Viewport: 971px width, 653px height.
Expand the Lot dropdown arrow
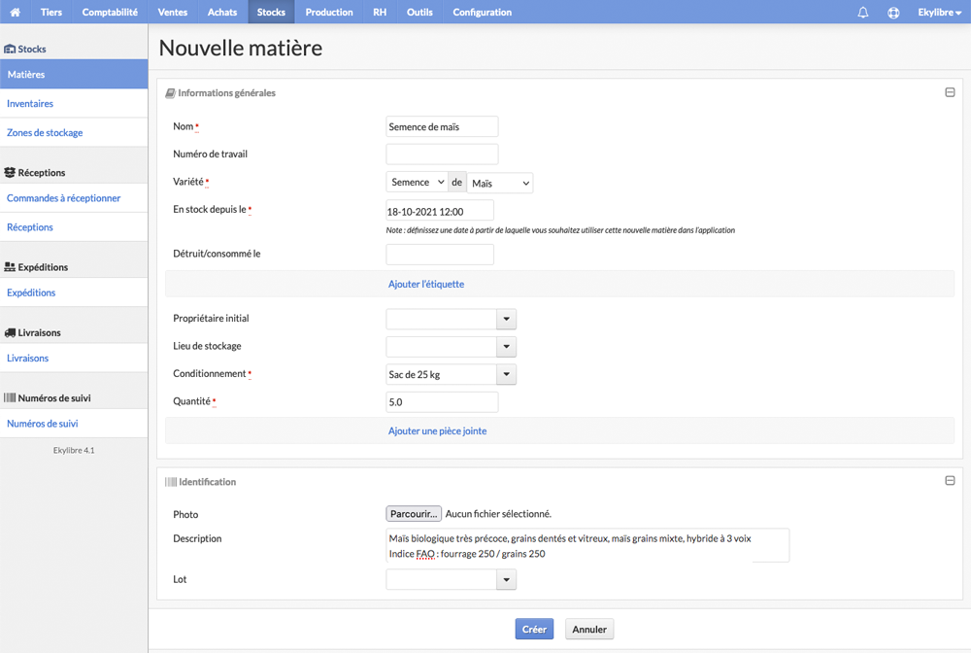coord(506,579)
